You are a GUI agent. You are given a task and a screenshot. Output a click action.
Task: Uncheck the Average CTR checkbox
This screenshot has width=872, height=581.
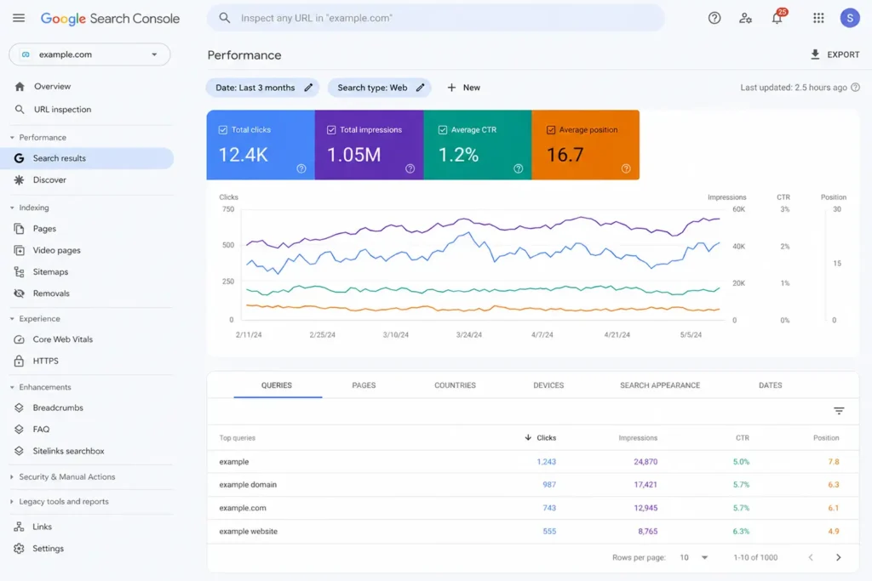(443, 130)
